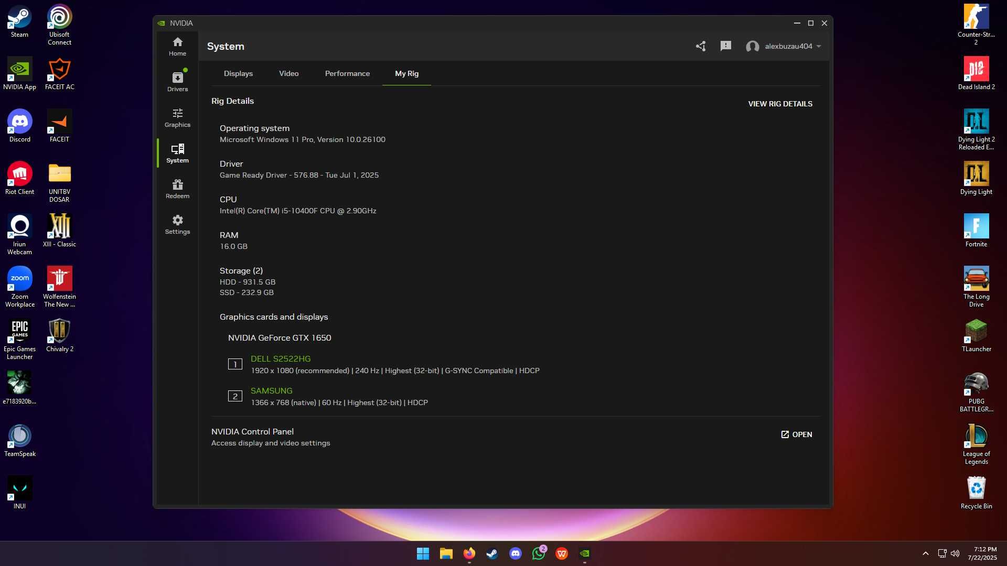Open NVIDIA app Settings in sidebar
Image resolution: width=1007 pixels, height=566 pixels.
177,224
